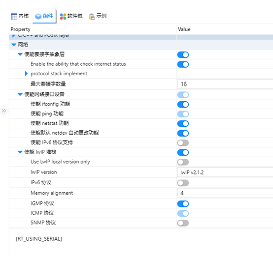Disable the IGMP 协议 switch
The image size is (273, 256).
click(x=183, y=204)
